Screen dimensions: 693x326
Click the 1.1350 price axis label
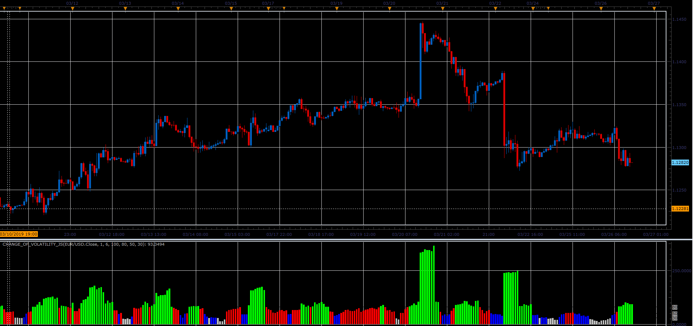(679, 105)
